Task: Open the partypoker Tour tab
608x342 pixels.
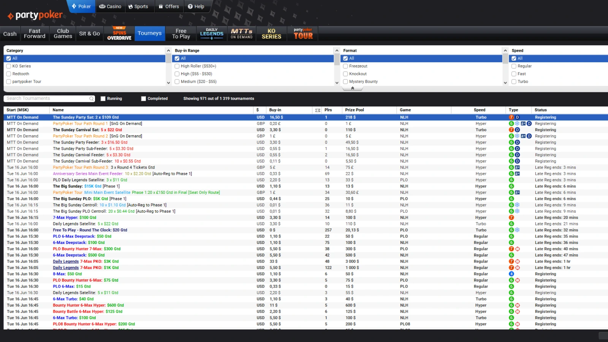Action: (x=303, y=34)
